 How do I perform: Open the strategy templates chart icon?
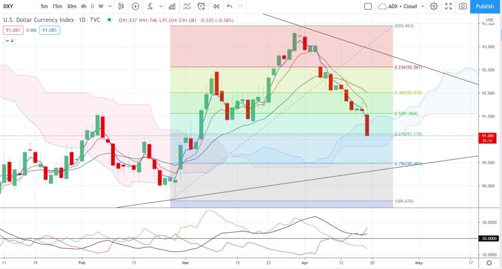(x=187, y=6)
